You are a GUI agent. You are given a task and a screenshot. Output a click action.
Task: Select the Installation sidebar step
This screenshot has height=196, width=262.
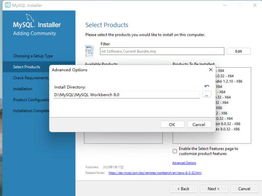pyautogui.click(x=23, y=89)
